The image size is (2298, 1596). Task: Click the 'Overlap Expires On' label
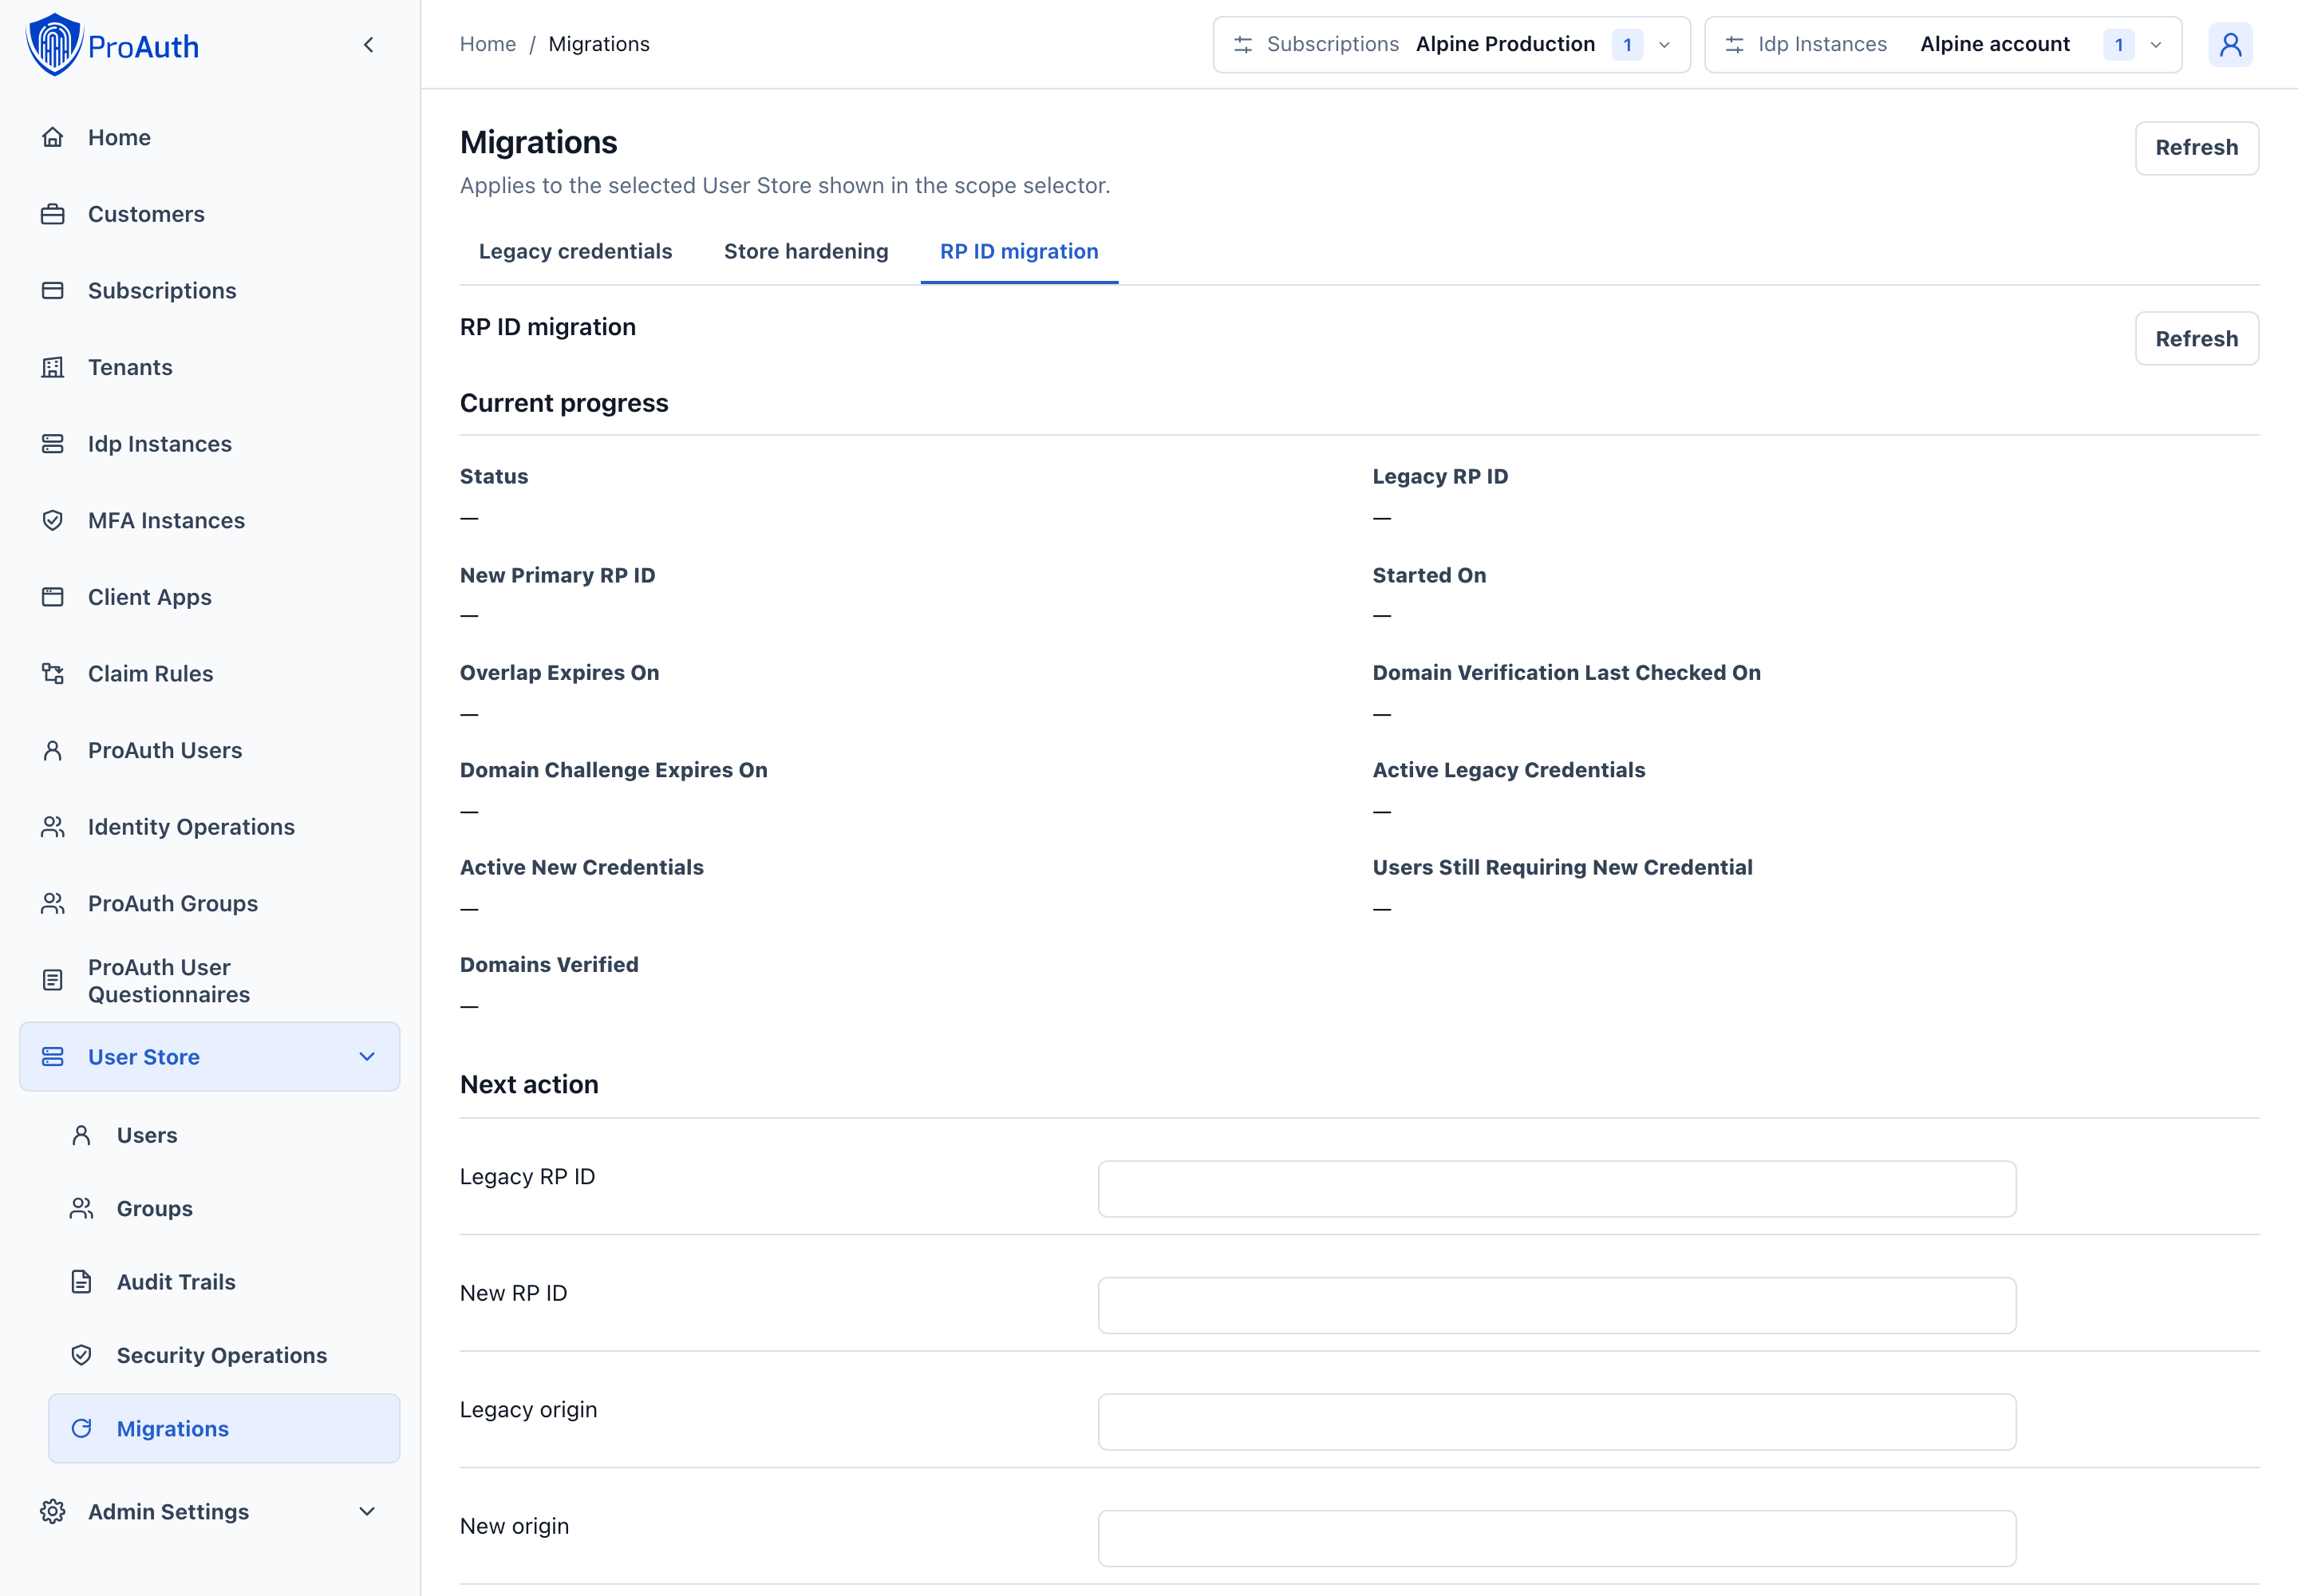pyautogui.click(x=559, y=673)
